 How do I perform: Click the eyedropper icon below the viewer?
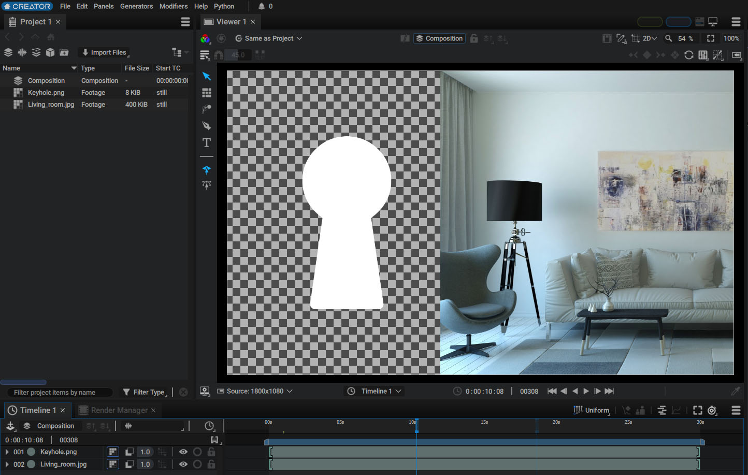[736, 391]
